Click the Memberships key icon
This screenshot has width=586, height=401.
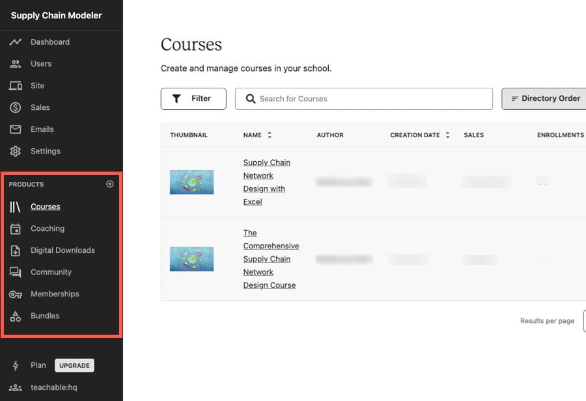click(15, 294)
